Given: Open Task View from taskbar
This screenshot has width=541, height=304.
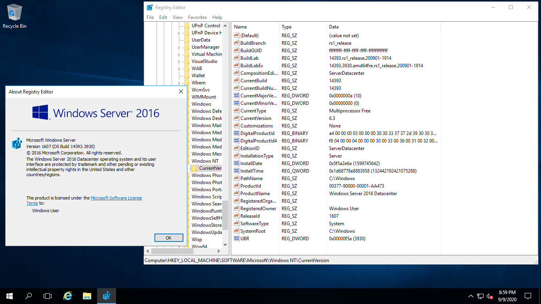Looking at the screenshot, I should (48, 296).
